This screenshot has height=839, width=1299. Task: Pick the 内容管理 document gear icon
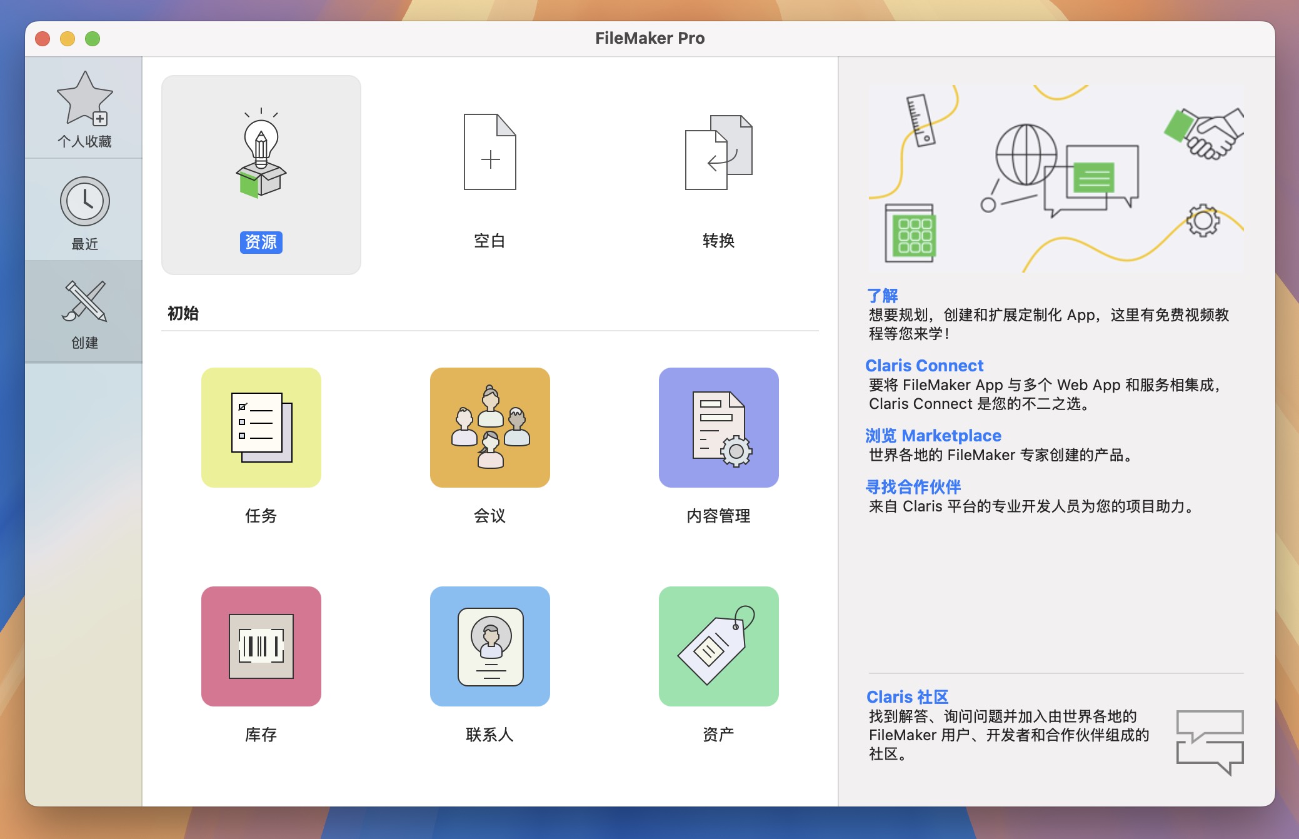point(719,428)
